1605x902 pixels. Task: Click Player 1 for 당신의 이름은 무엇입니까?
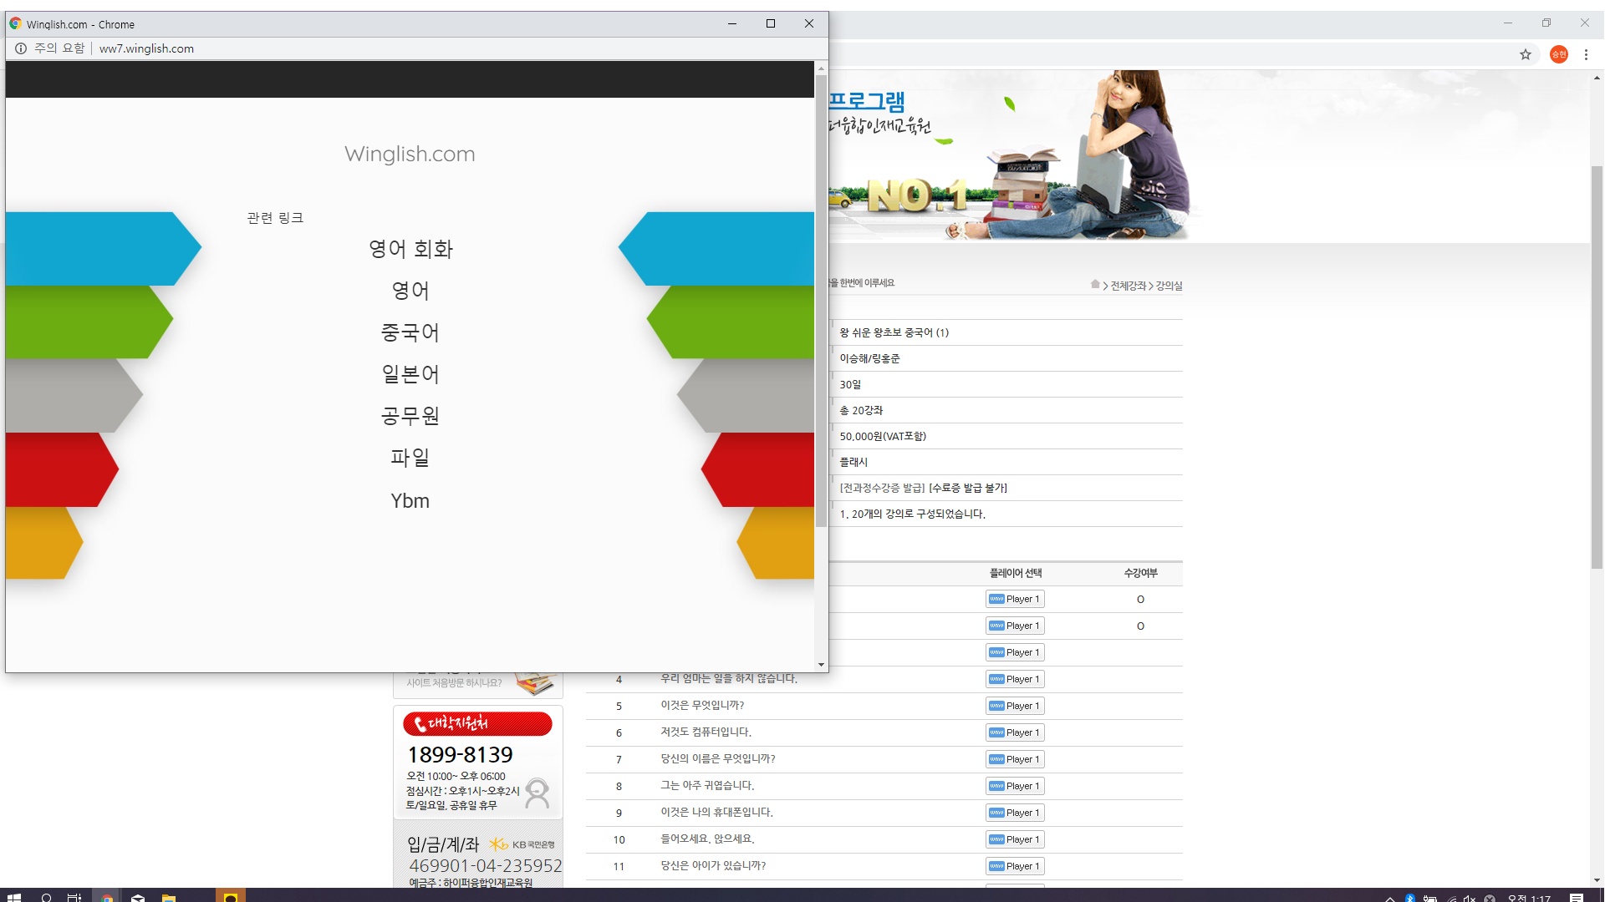click(1015, 759)
